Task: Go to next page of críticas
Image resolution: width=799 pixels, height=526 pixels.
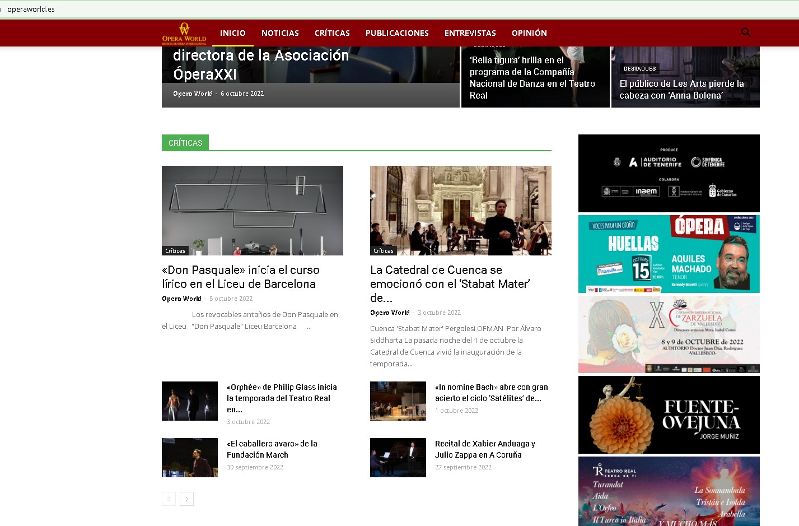Action: [x=187, y=499]
